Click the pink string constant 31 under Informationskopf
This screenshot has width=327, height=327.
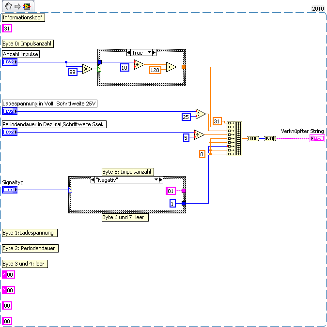click(7, 29)
